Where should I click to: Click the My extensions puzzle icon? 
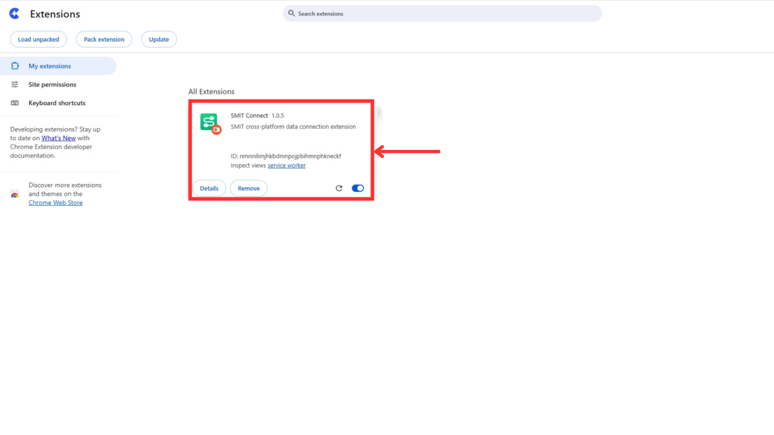click(15, 66)
